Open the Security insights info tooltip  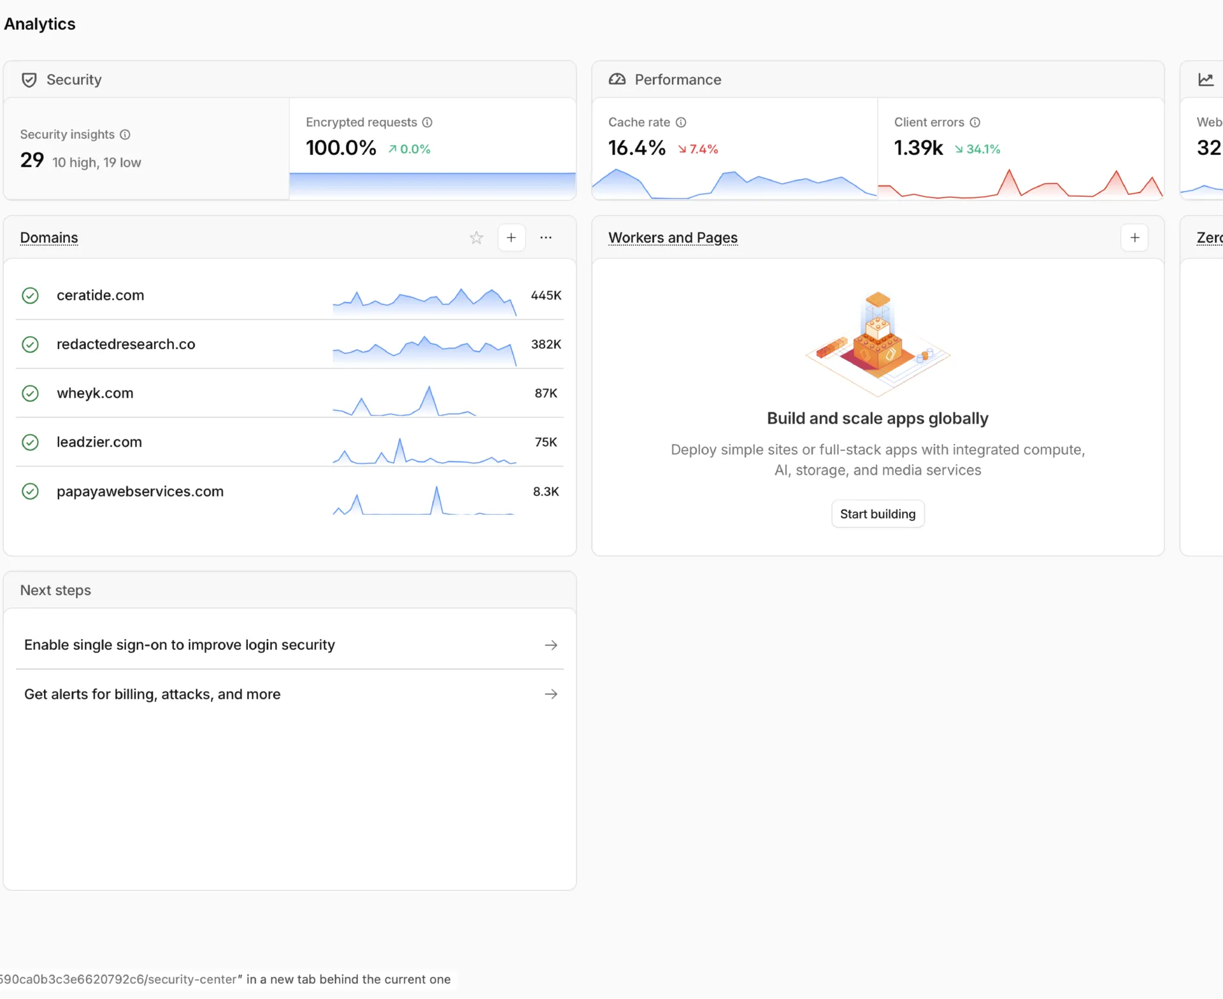[125, 134]
